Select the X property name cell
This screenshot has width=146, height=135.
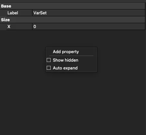pyautogui.click(x=19, y=26)
